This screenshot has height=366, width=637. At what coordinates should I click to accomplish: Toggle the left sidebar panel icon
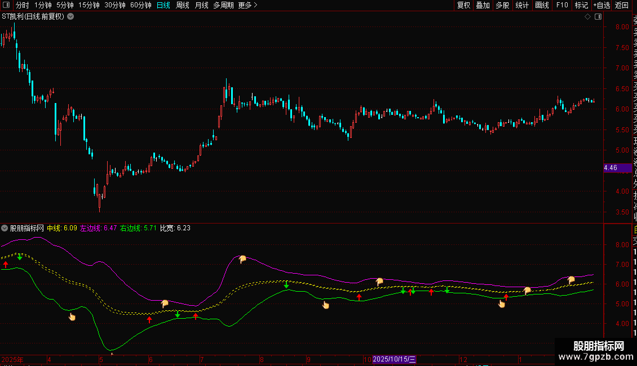tap(6, 5)
